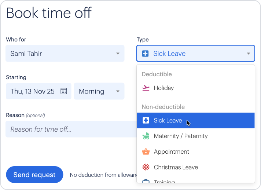
Task: Click the red snowflake icon beside Christmas Leave
Action: 146,167
